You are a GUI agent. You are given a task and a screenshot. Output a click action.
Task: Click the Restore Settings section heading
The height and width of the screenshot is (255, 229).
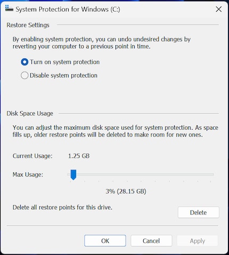pyautogui.click(x=28, y=25)
